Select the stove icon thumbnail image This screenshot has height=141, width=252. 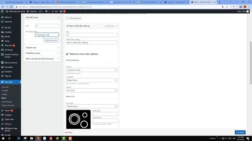pyautogui.click(x=78, y=119)
